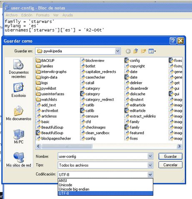The height and width of the screenshot is (199, 192).
Task: Select the checkimages file
Action: pyautogui.click(x=93, y=127)
